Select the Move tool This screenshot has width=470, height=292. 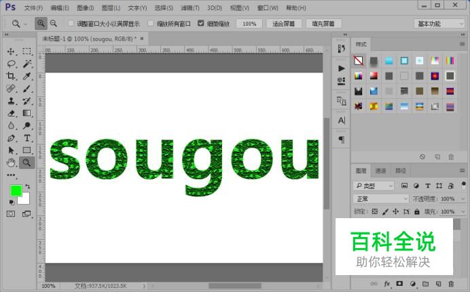click(11, 51)
